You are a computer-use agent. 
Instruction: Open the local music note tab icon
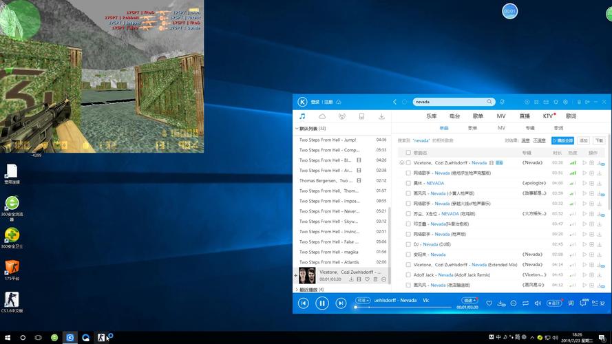click(302, 116)
